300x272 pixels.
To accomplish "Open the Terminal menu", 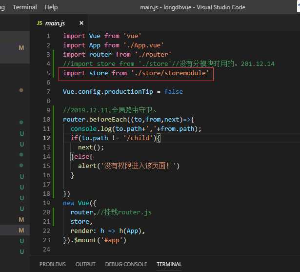I will click(x=24, y=7).
